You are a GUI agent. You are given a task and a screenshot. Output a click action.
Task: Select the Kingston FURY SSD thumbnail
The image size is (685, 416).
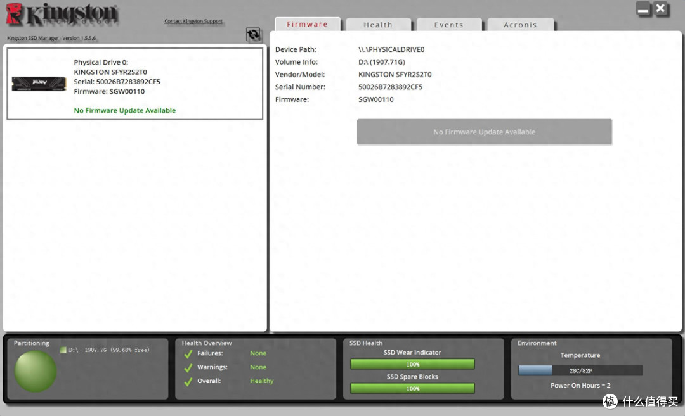pyautogui.click(x=39, y=84)
